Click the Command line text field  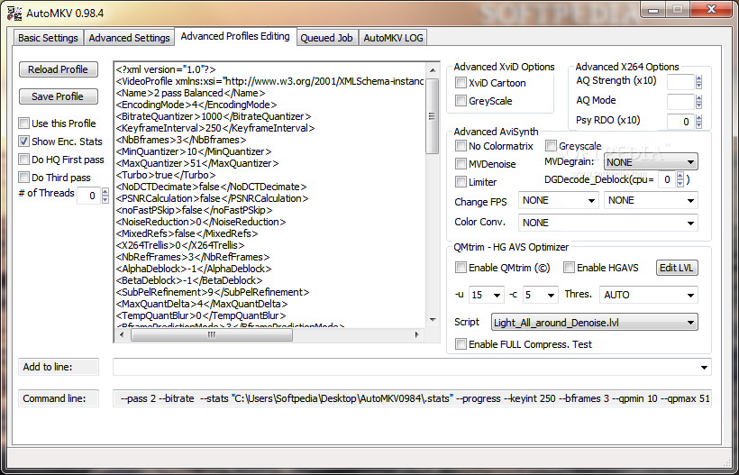(412, 398)
